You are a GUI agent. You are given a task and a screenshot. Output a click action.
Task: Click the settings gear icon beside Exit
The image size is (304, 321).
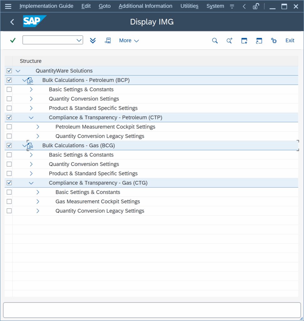(274, 40)
